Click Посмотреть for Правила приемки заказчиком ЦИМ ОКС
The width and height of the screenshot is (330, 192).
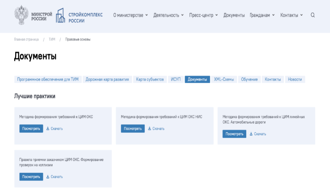31,177
